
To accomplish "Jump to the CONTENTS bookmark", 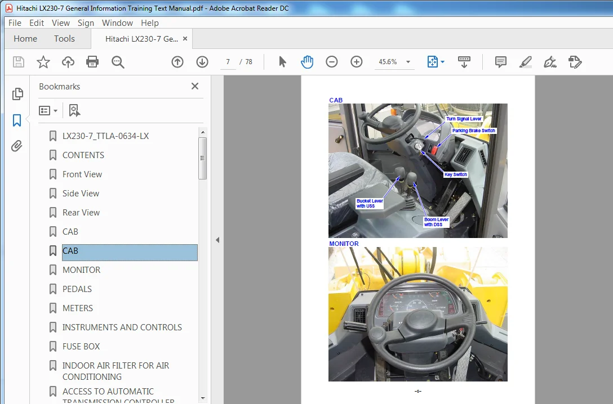I will (83, 155).
